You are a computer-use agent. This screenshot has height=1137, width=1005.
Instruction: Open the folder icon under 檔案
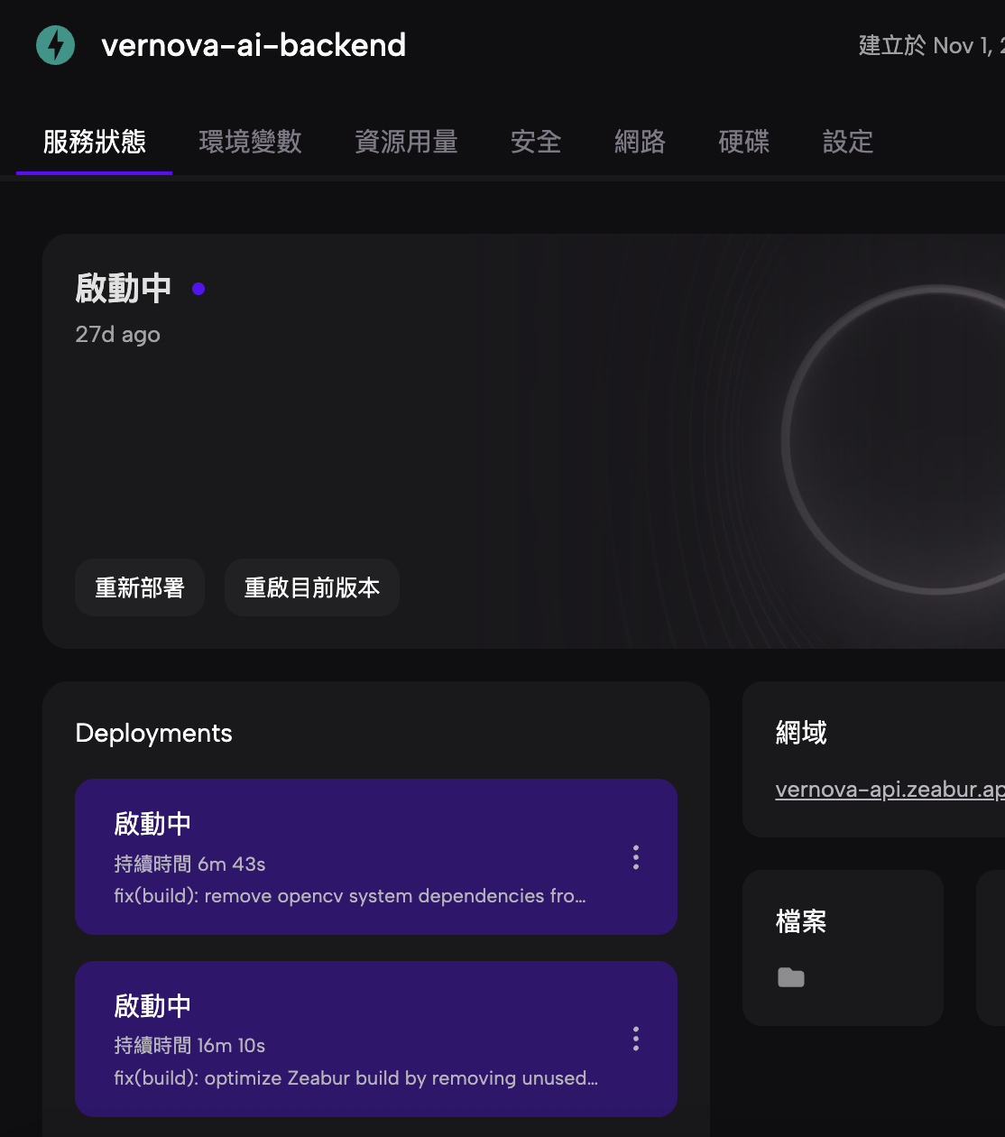tap(791, 977)
